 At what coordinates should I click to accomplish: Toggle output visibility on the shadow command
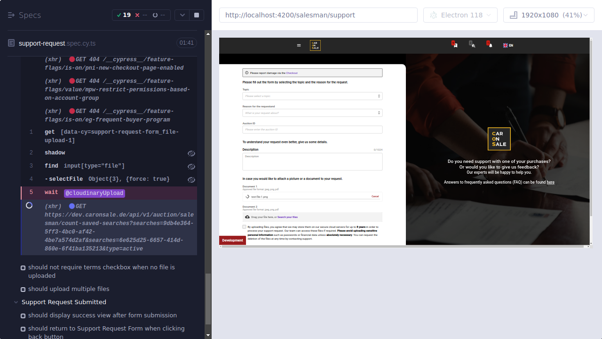coord(191,153)
